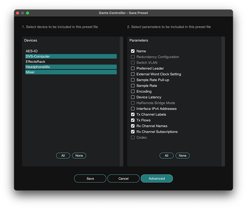Screen dimensions: 247x209
Task: Cancel the Save Preset dialog
Action: point(124,178)
